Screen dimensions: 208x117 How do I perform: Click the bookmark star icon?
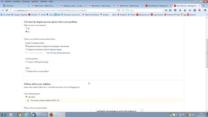pyautogui.click(x=166, y=10)
